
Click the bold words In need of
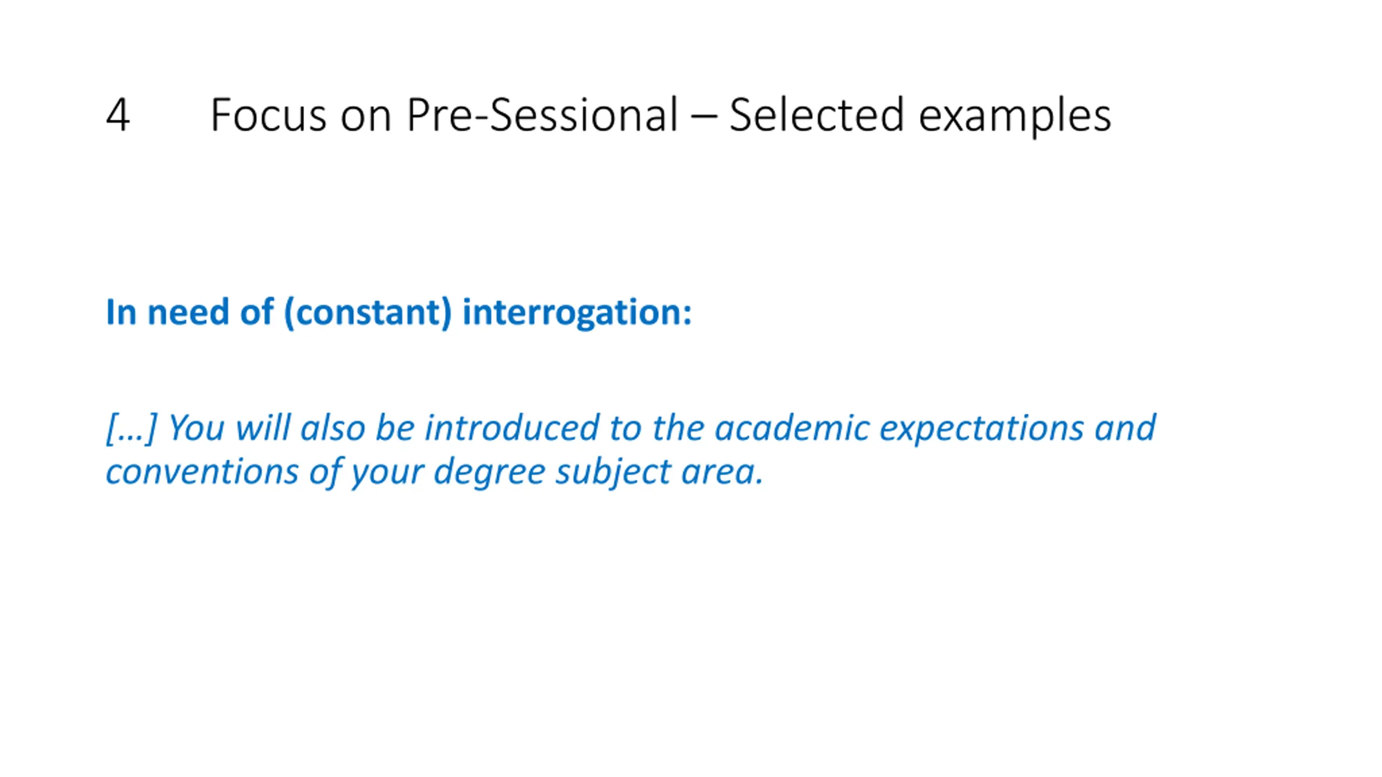point(189,312)
